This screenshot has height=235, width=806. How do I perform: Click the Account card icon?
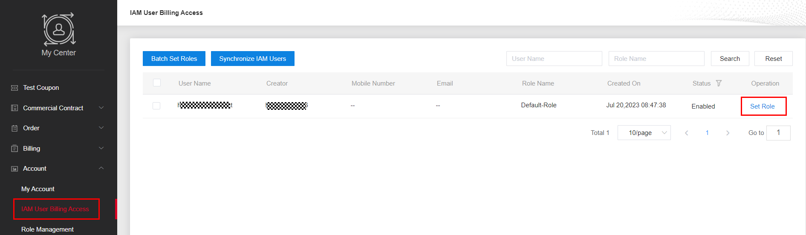(x=14, y=169)
